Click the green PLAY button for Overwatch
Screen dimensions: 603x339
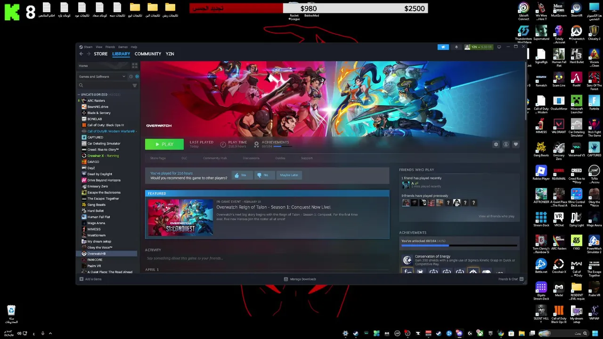[x=164, y=145]
